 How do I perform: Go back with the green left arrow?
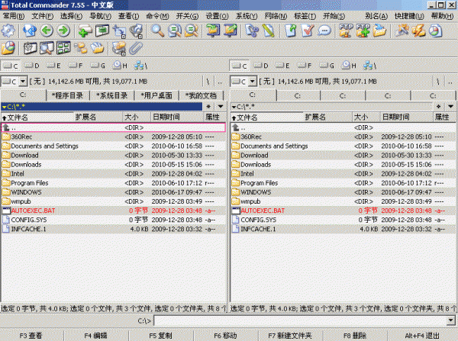tap(47, 31)
